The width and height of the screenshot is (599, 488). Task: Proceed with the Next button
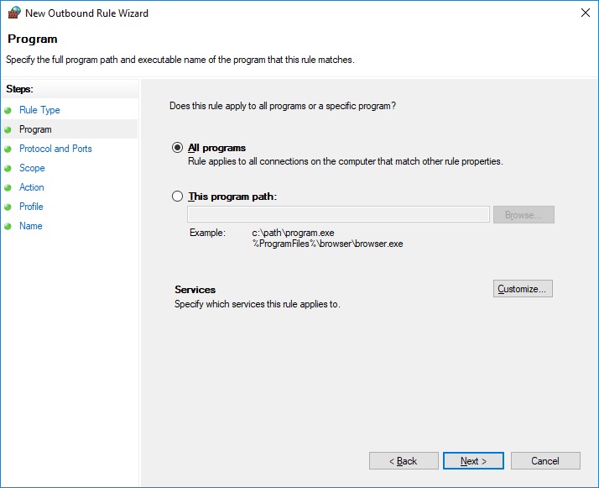coord(473,461)
